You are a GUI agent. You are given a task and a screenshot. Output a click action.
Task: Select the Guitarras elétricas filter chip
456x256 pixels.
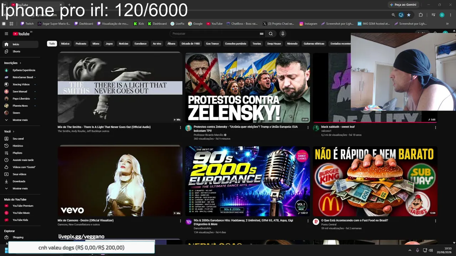[314, 44]
